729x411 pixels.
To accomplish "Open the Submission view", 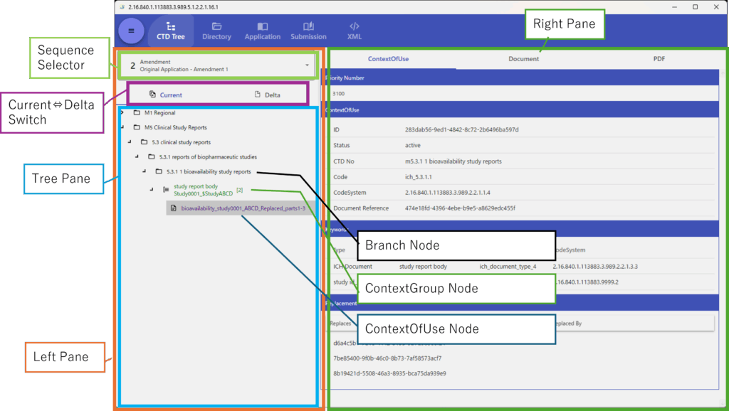I will pos(308,31).
